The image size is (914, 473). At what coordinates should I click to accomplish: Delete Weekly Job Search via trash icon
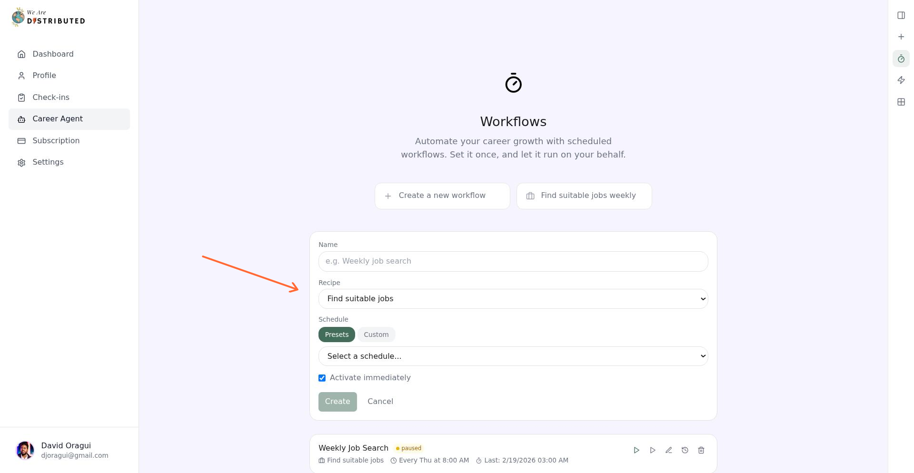(x=701, y=450)
